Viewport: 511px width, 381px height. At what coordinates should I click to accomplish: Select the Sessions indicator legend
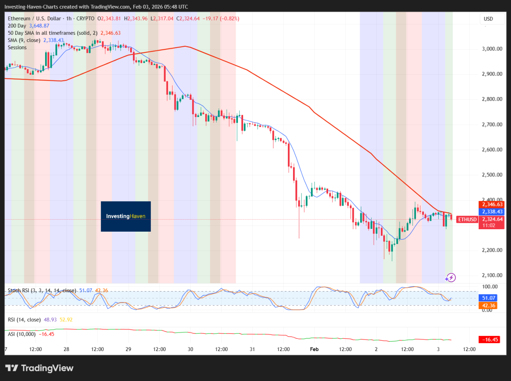[x=17, y=48]
